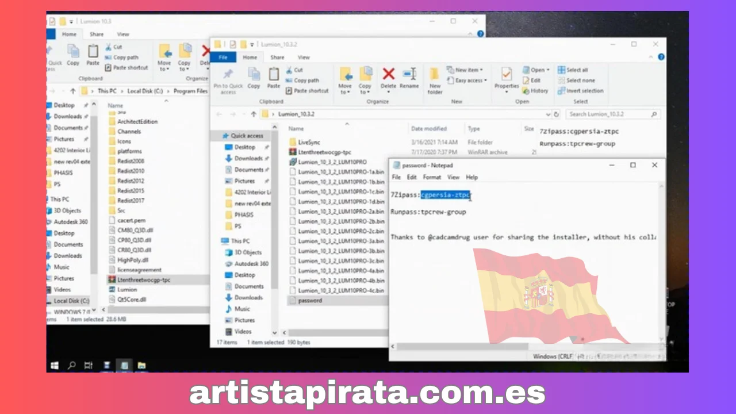The image size is (736, 414).
Task: Click Pin to Quick access in Lumion_10.3.2 window
Action: [228, 80]
